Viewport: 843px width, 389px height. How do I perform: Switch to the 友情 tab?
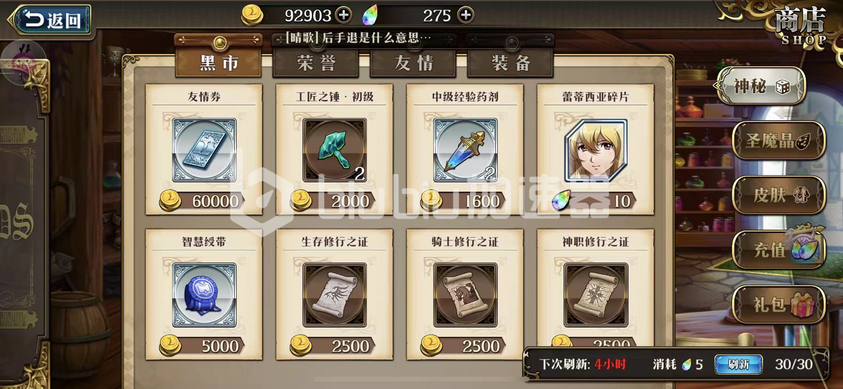[x=413, y=63]
